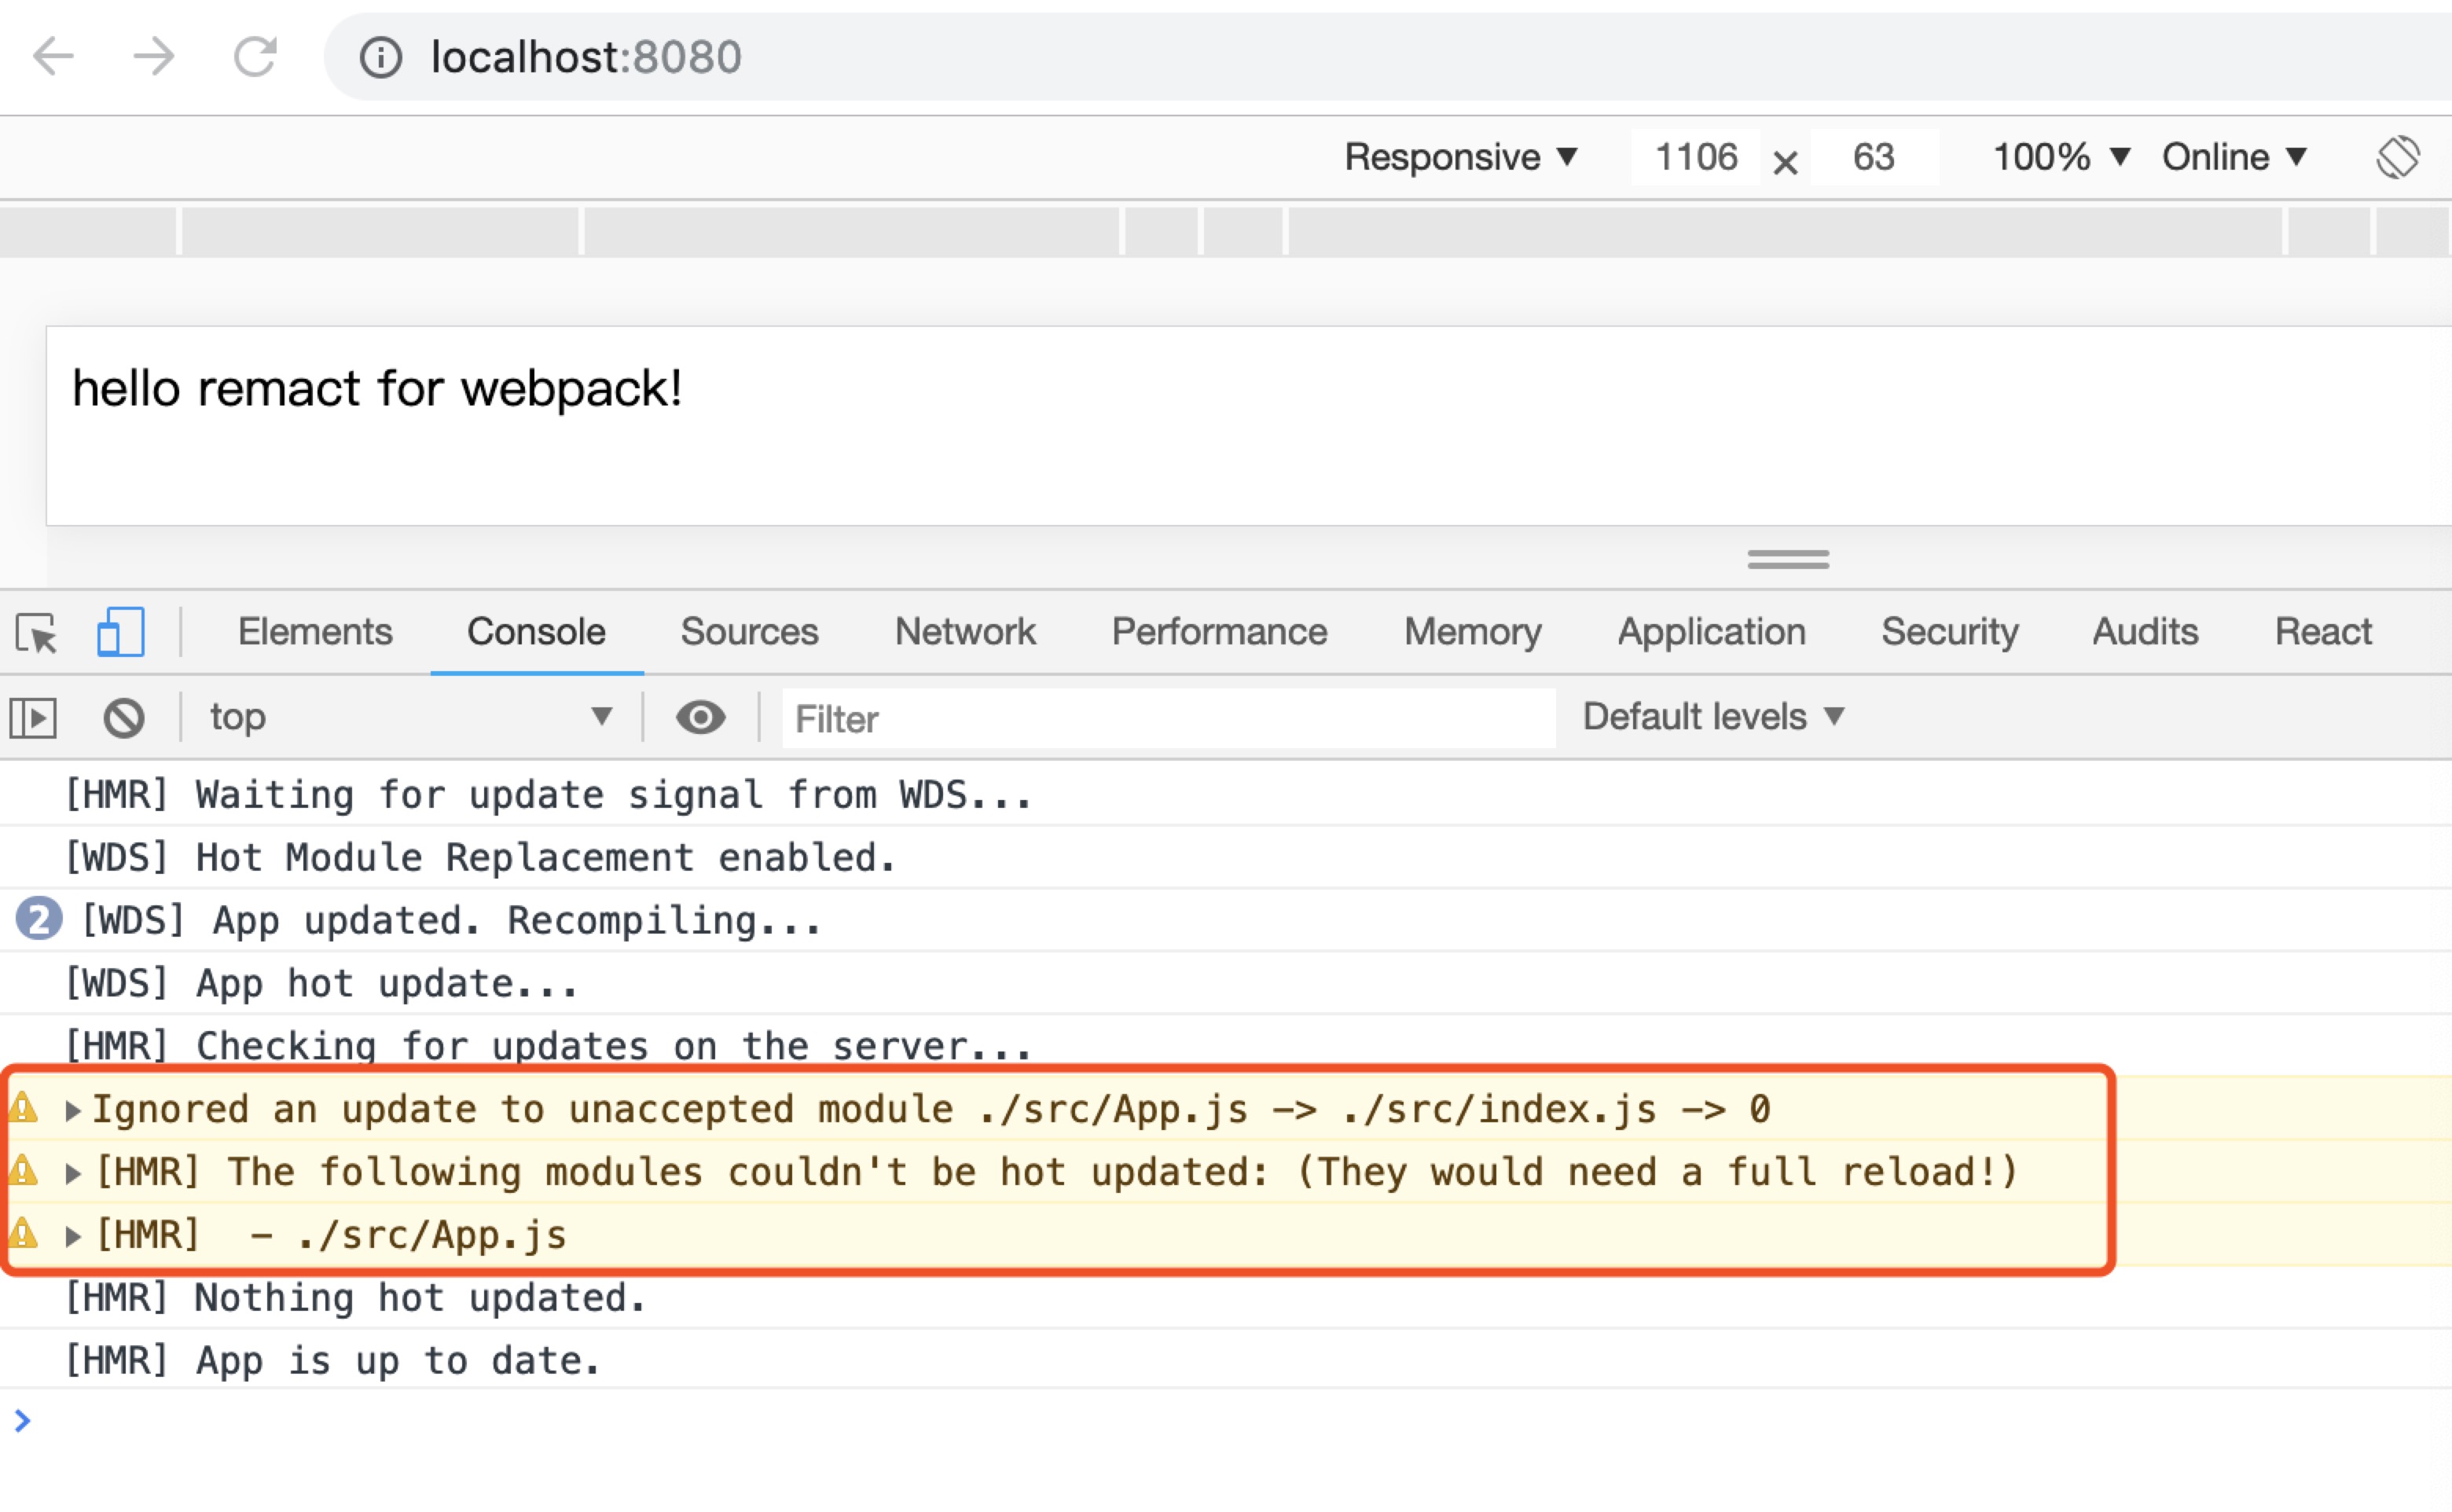Open the Default levels dropdown
The width and height of the screenshot is (2452, 1512).
click(1712, 716)
